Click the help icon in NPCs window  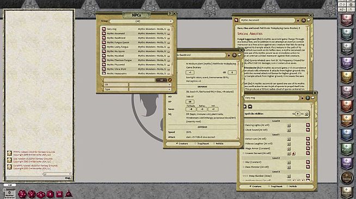170,14
